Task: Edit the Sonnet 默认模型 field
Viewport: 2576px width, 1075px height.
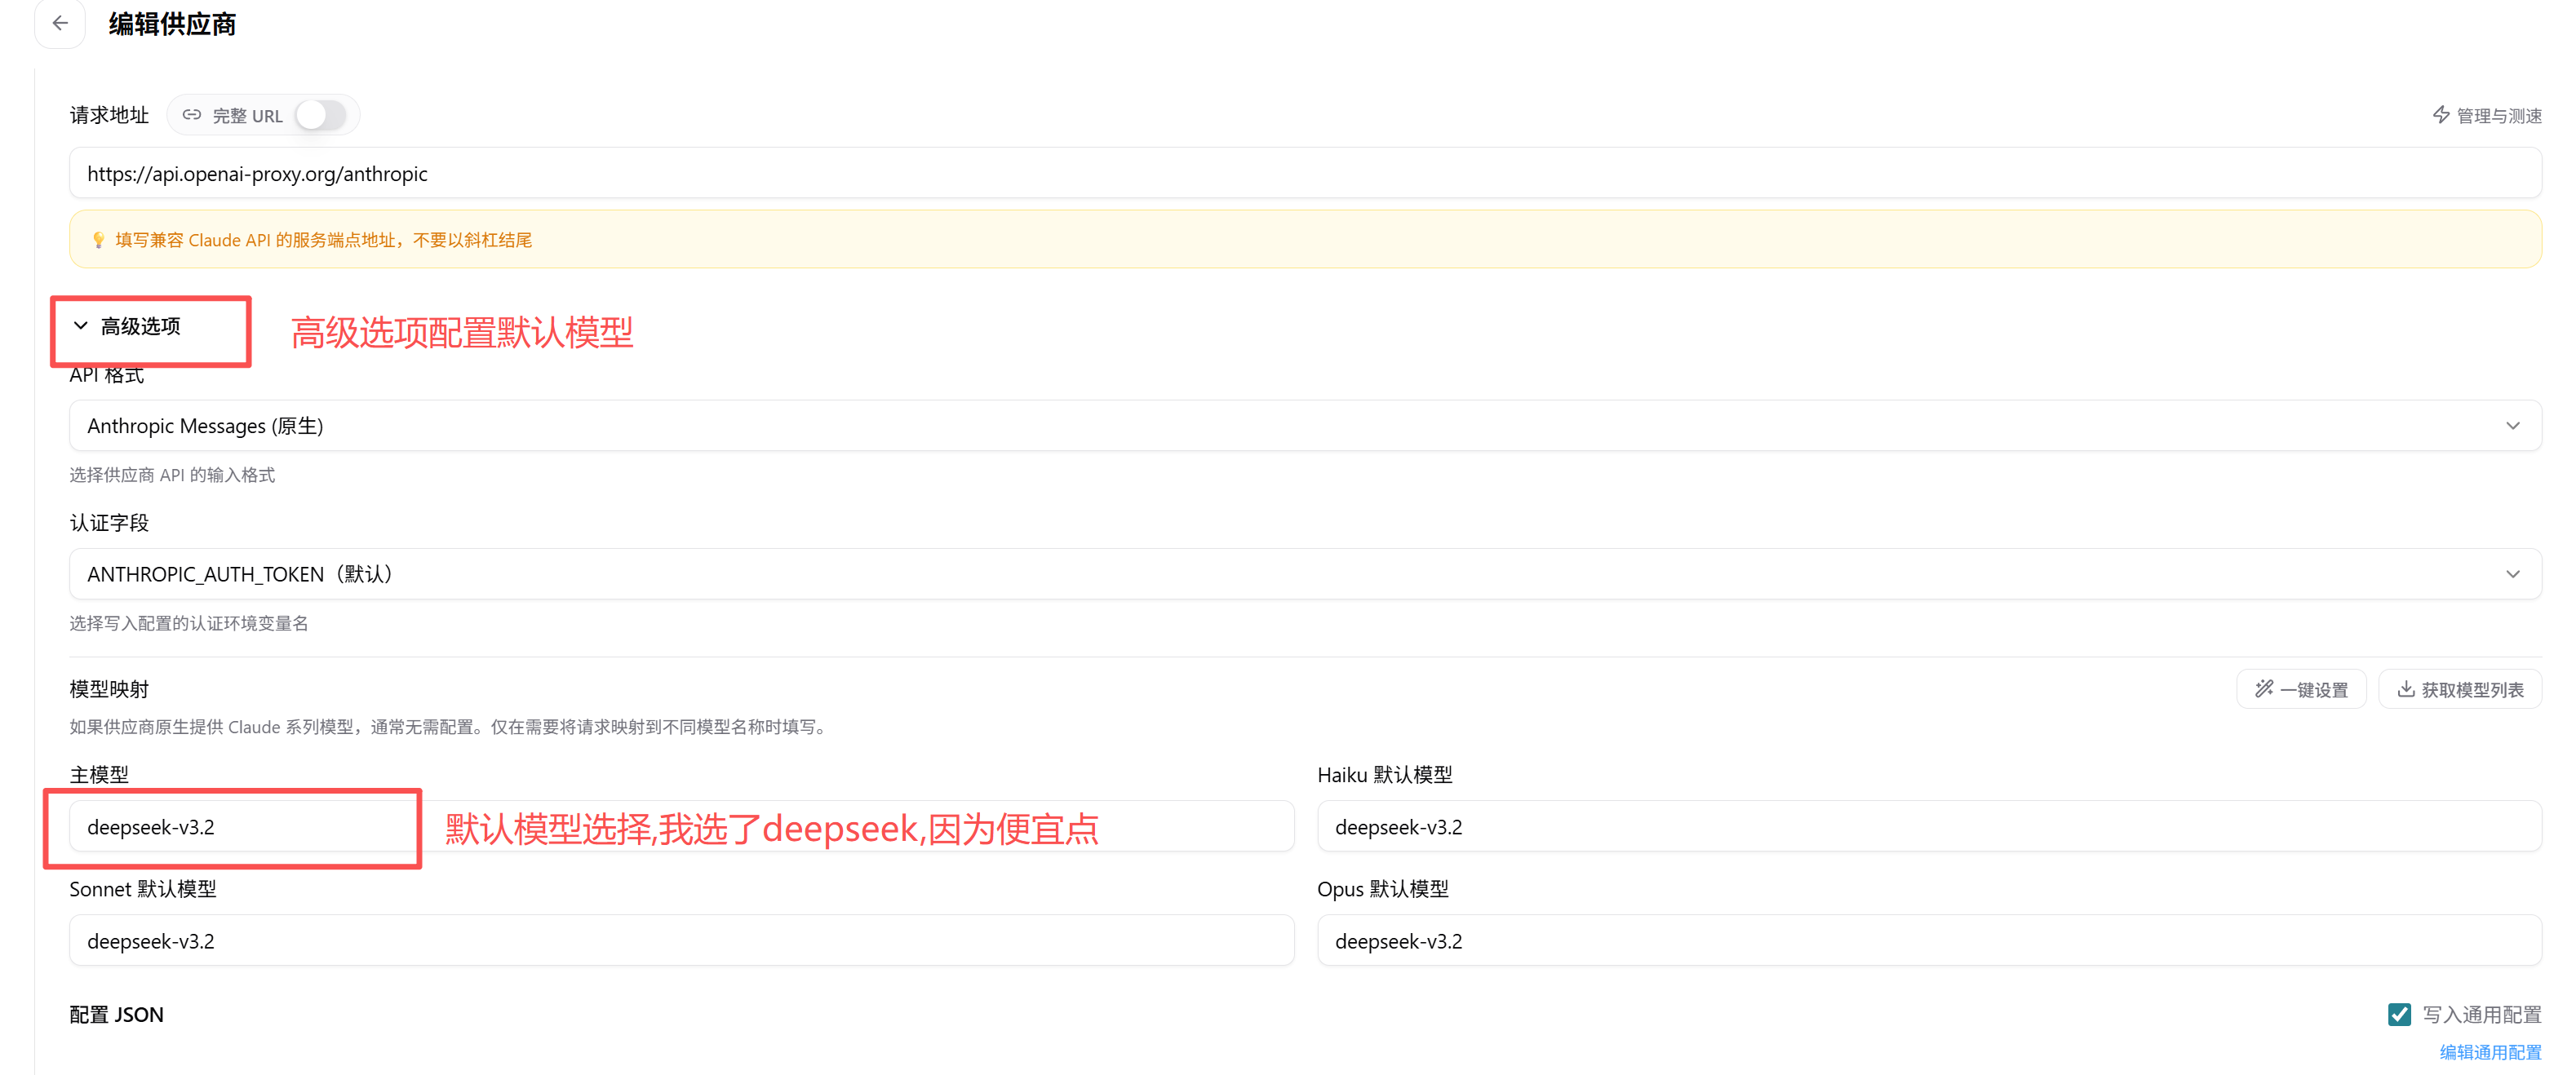Action: [681, 941]
